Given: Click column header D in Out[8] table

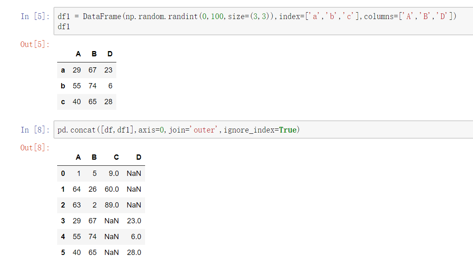Looking at the screenshot, I should pos(139,157).
